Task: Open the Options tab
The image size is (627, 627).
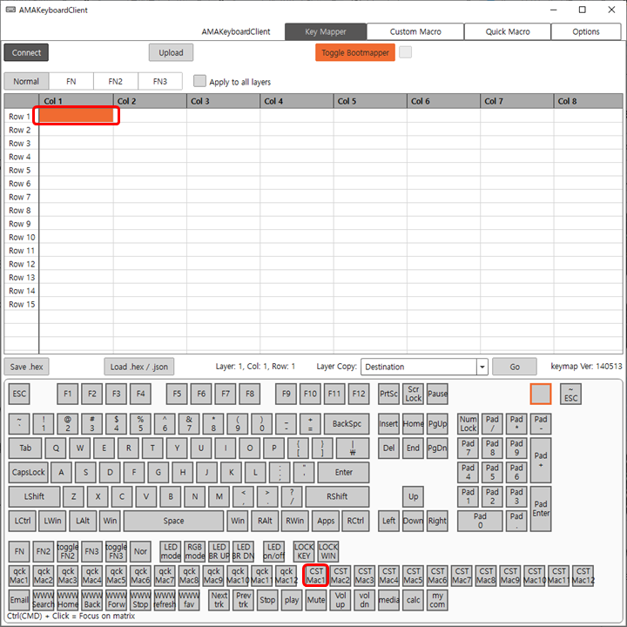Action: tap(586, 31)
